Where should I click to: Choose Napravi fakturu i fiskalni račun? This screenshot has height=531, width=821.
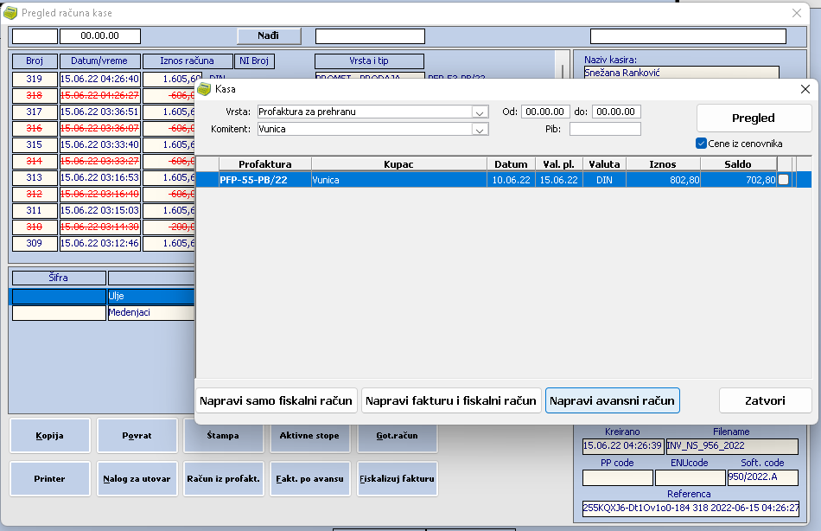(451, 400)
